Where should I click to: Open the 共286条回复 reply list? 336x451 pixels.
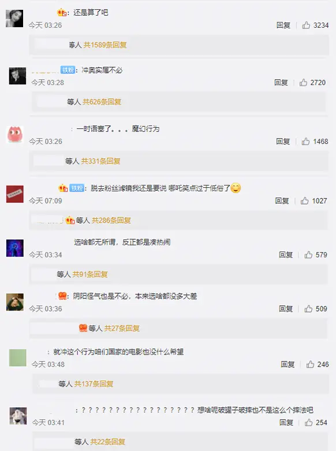click(x=111, y=220)
